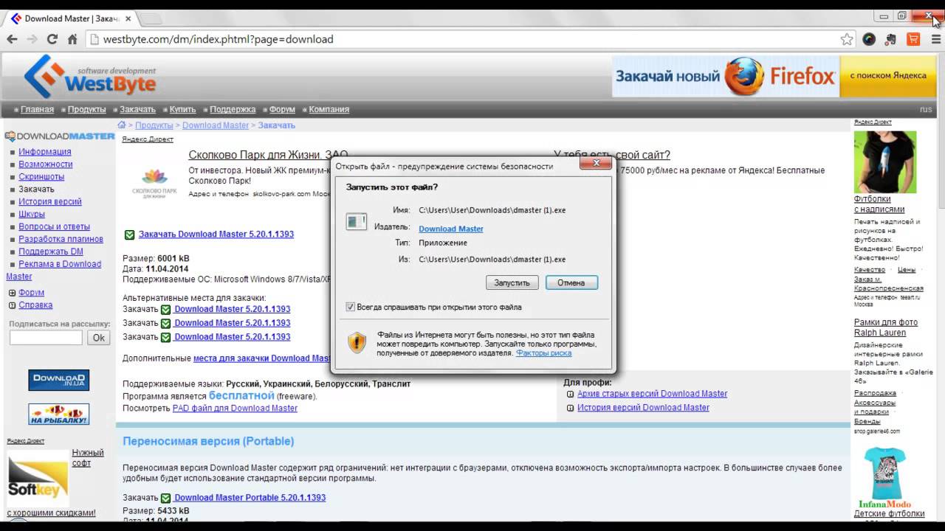The height and width of the screenshot is (531, 945).
Task: Click the 'rus' language label
Action: (925, 109)
